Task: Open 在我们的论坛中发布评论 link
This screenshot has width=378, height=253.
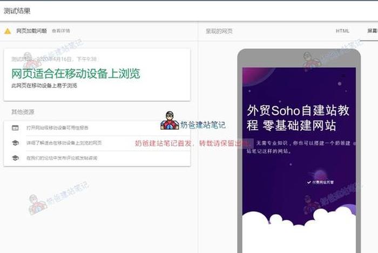Action: pyautogui.click(x=62, y=158)
